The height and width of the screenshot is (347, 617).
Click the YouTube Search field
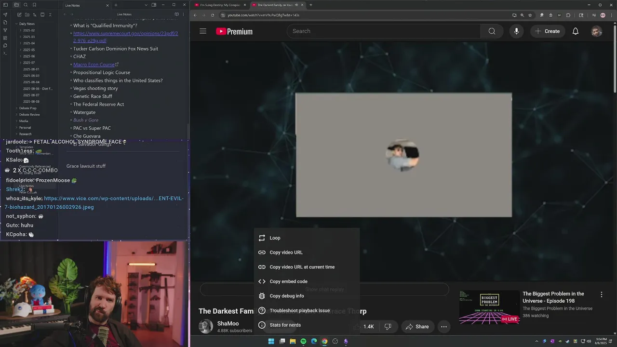point(384,31)
